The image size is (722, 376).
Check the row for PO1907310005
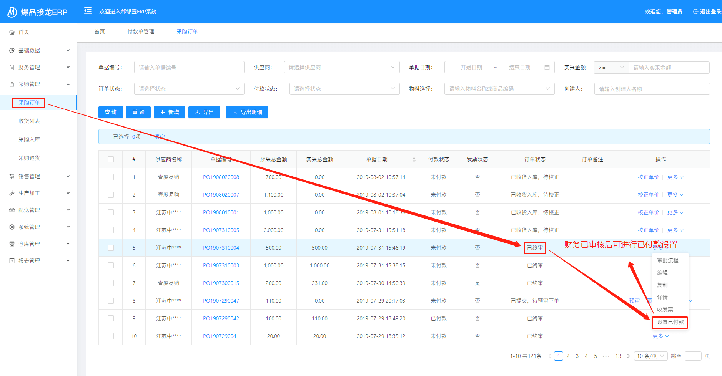point(111,230)
